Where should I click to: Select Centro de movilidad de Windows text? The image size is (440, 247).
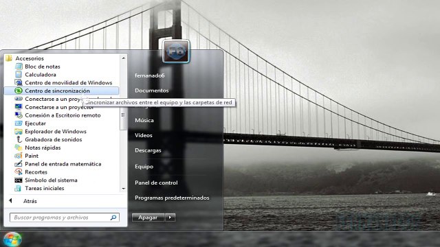click(x=69, y=82)
